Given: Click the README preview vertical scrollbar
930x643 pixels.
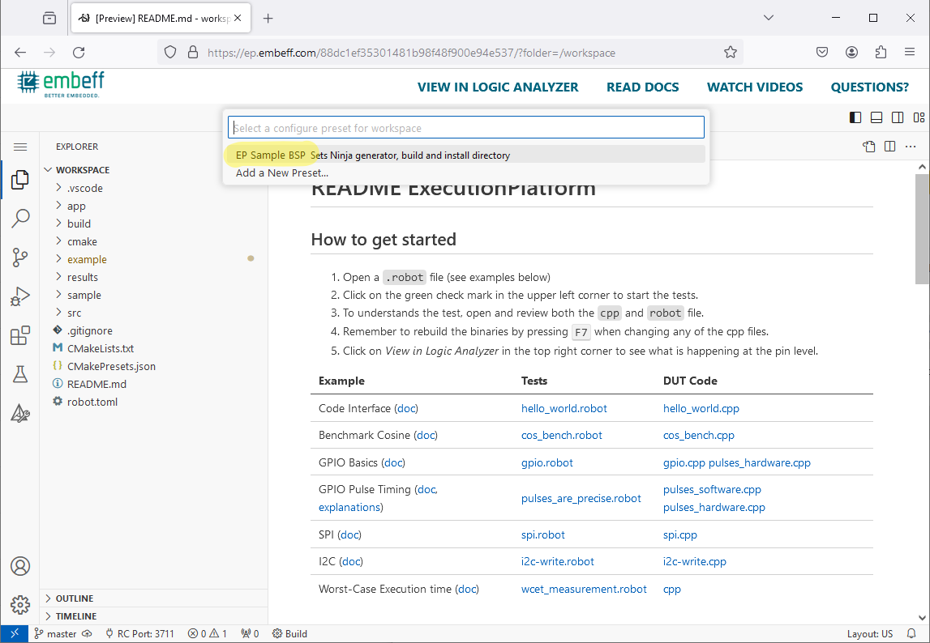Looking at the screenshot, I should point(922,229).
